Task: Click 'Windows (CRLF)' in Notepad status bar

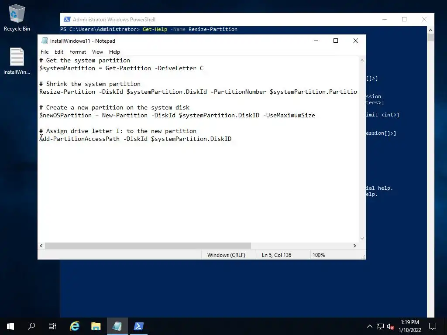Action: coord(226,255)
